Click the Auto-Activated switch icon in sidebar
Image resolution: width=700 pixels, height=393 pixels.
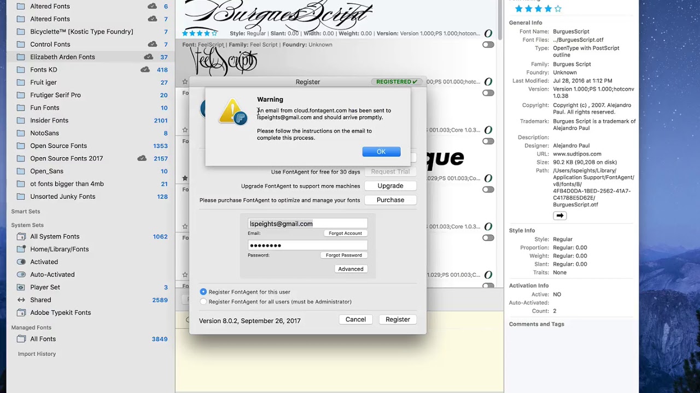(x=21, y=275)
